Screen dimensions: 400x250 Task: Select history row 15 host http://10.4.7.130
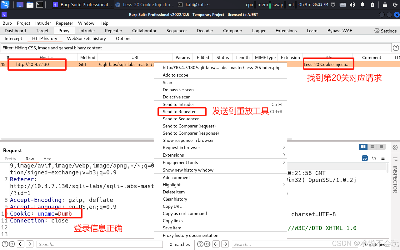[32, 64]
